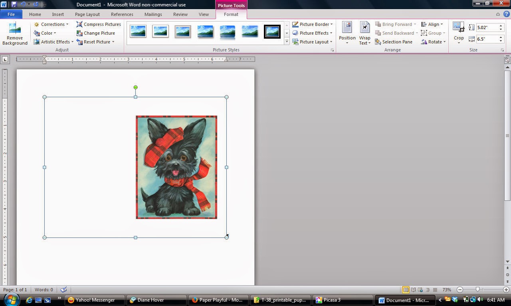Click the Shape Width field showing 6.5"
The height and width of the screenshot is (306, 511).
pos(487,39)
